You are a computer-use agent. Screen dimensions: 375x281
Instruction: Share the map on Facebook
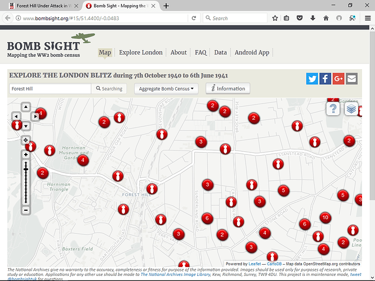point(325,79)
